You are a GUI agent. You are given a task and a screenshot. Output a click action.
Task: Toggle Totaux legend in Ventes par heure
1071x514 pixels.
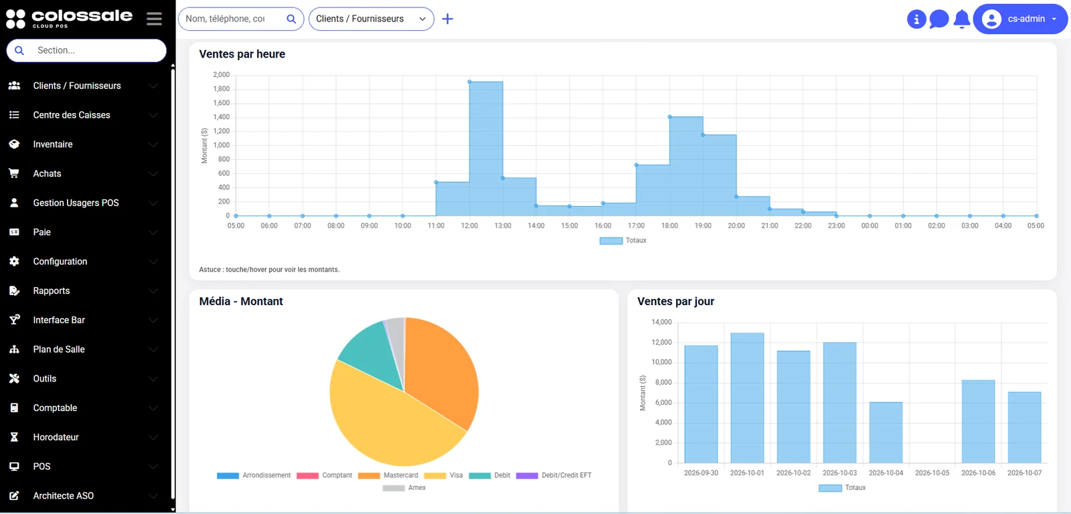(623, 240)
